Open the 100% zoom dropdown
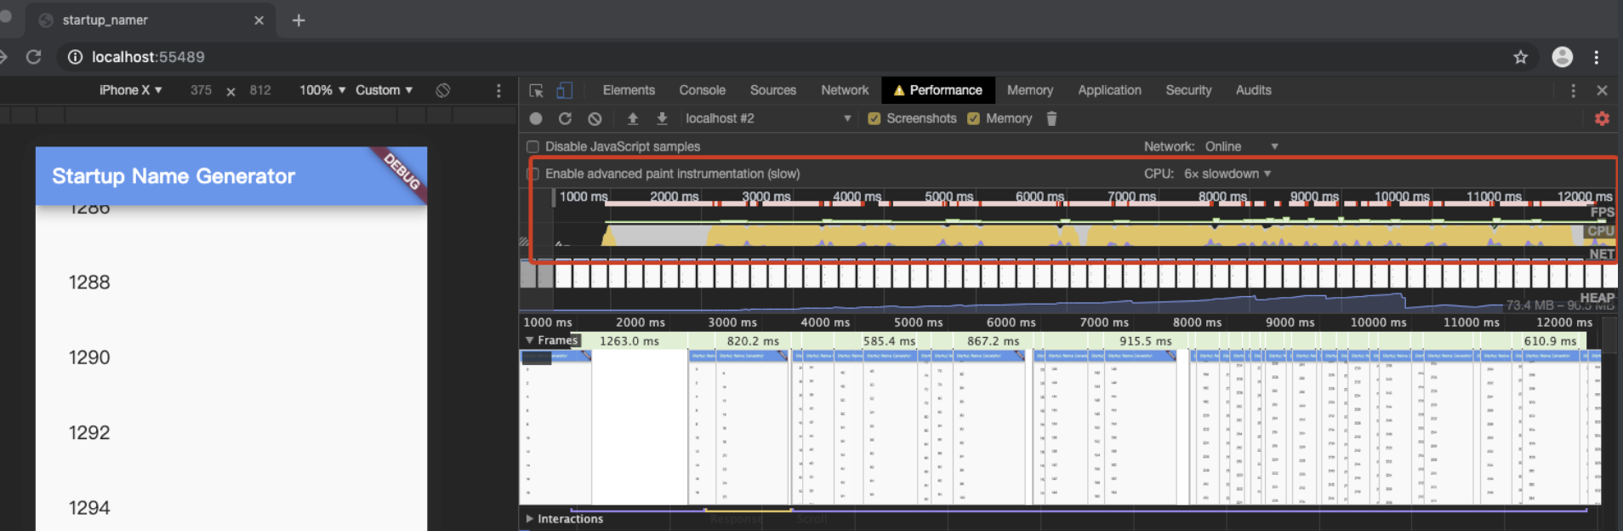The image size is (1623, 531). pos(322,90)
